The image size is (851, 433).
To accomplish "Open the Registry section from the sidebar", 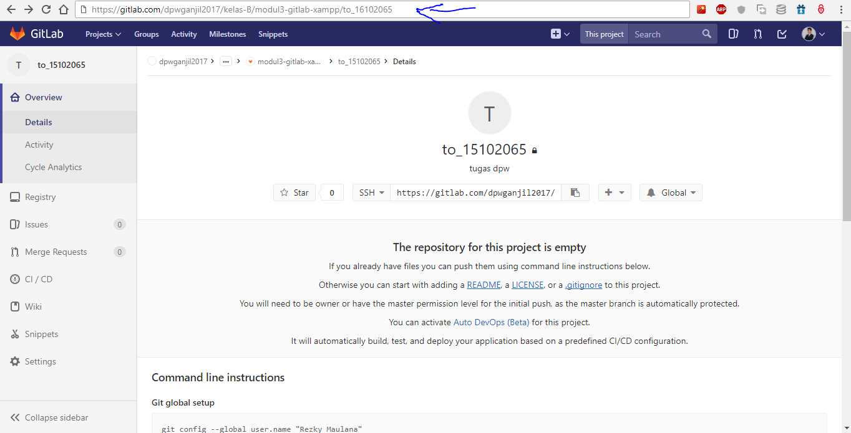I will point(40,197).
